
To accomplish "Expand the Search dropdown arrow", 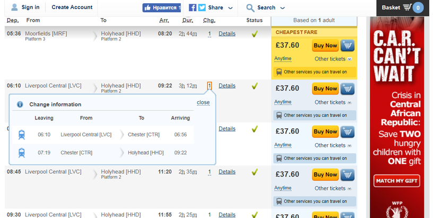I will pos(282,8).
